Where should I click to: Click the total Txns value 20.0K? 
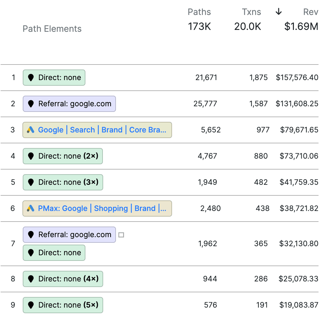pos(247,26)
